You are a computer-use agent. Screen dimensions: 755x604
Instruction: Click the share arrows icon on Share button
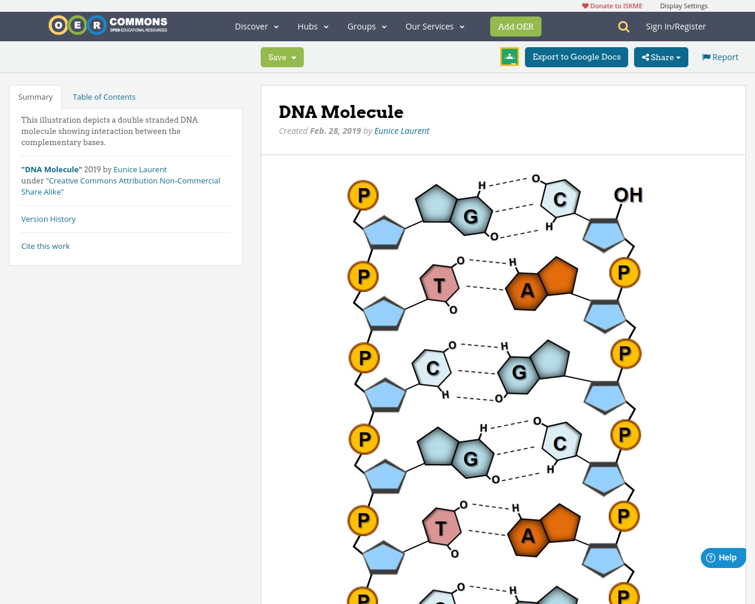(646, 57)
